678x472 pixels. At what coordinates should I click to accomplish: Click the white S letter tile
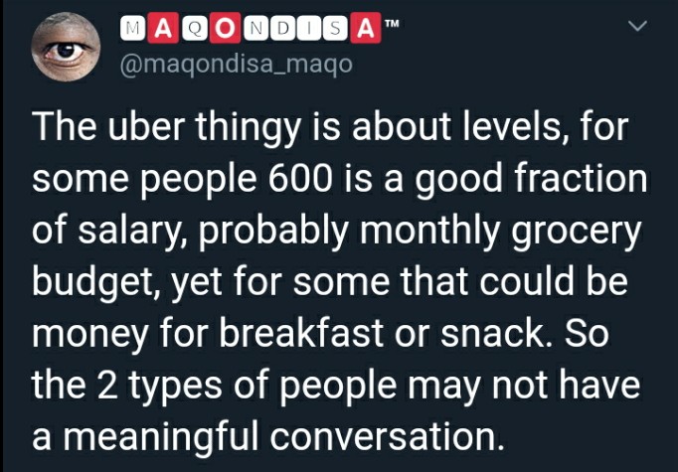click(335, 29)
